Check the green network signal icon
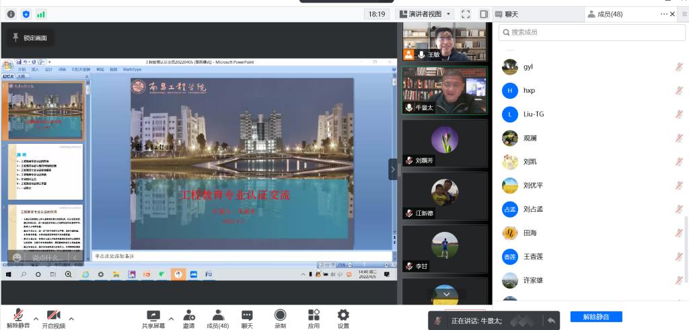The image size is (689, 330). pyautogui.click(x=41, y=14)
